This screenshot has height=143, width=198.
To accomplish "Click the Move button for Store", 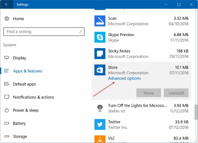I will click(149, 93).
